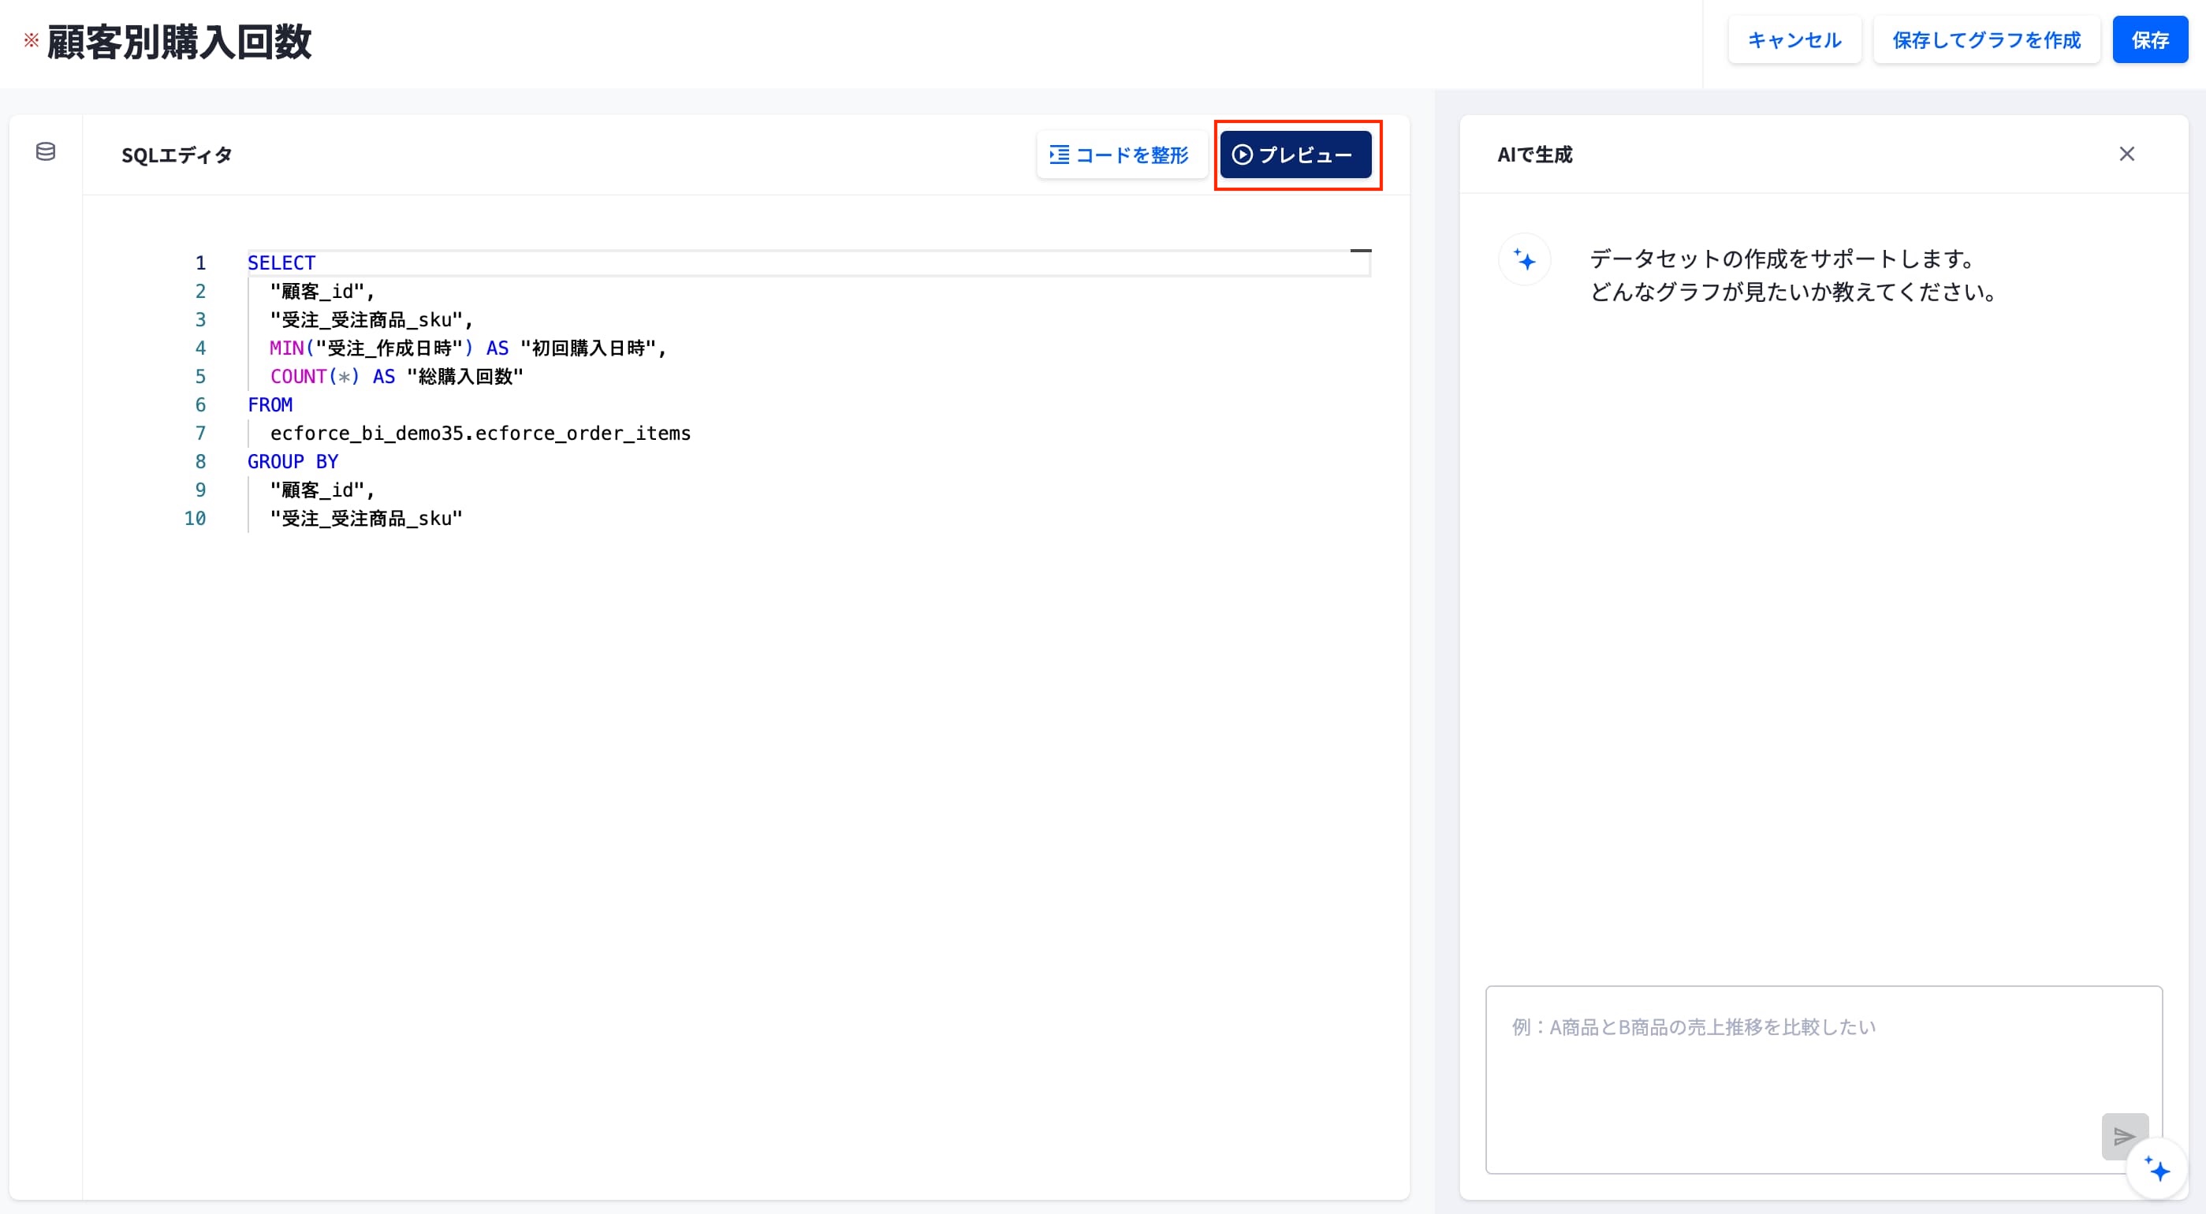Image resolution: width=2206 pixels, height=1214 pixels.
Task: Close the AIで生成 panel
Action: pyautogui.click(x=2126, y=154)
